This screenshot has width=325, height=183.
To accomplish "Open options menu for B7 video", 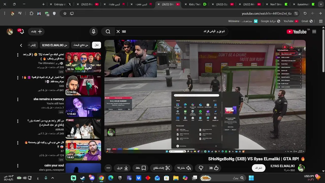I will (x=18, y=143).
